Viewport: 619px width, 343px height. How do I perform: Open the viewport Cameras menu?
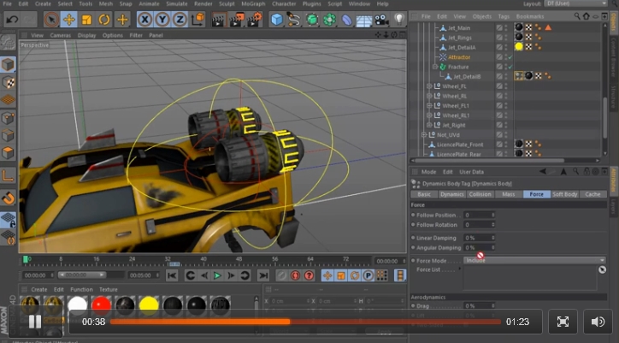point(61,35)
